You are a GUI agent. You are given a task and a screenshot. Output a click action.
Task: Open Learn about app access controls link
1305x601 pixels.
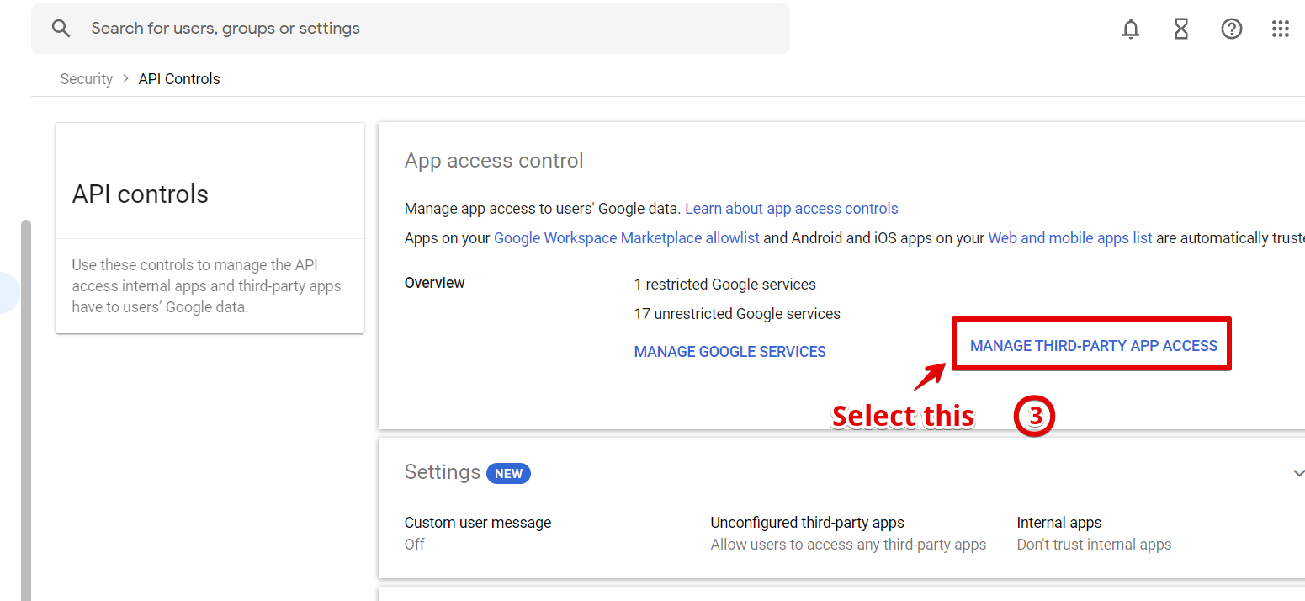coord(791,209)
